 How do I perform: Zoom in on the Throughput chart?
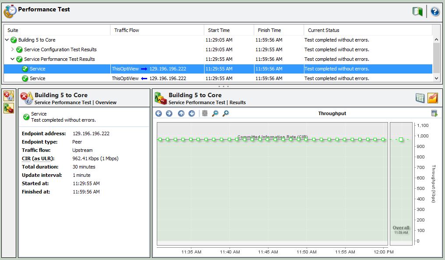coord(226,113)
